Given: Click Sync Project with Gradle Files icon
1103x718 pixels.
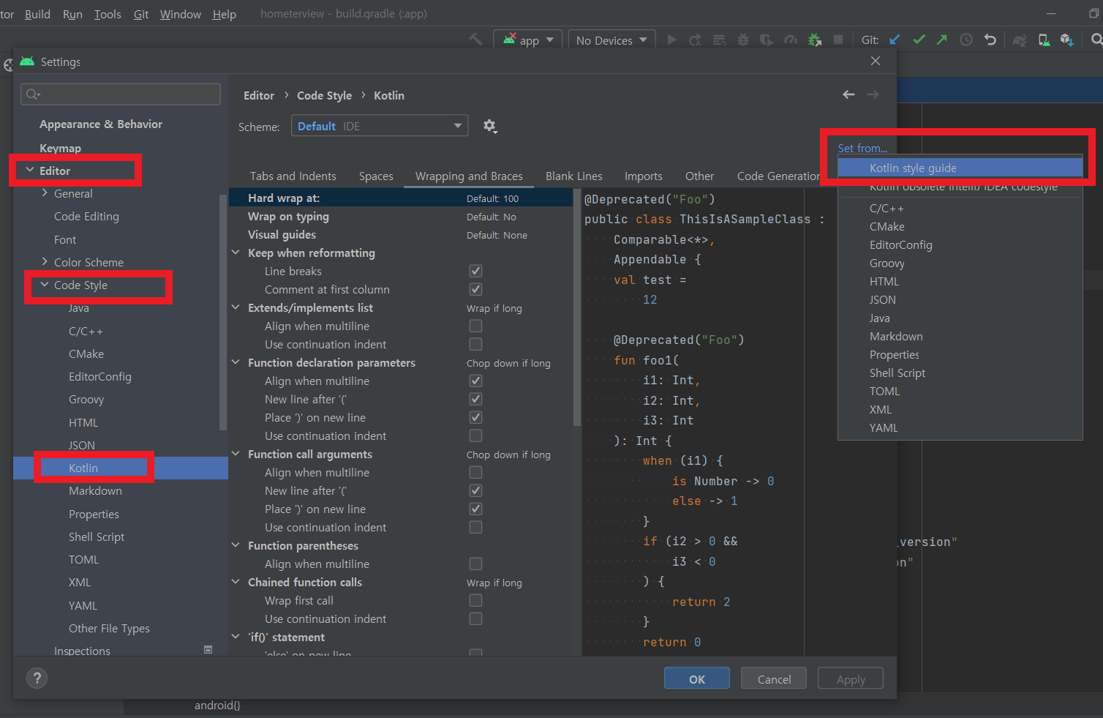Looking at the screenshot, I should coord(1020,40).
